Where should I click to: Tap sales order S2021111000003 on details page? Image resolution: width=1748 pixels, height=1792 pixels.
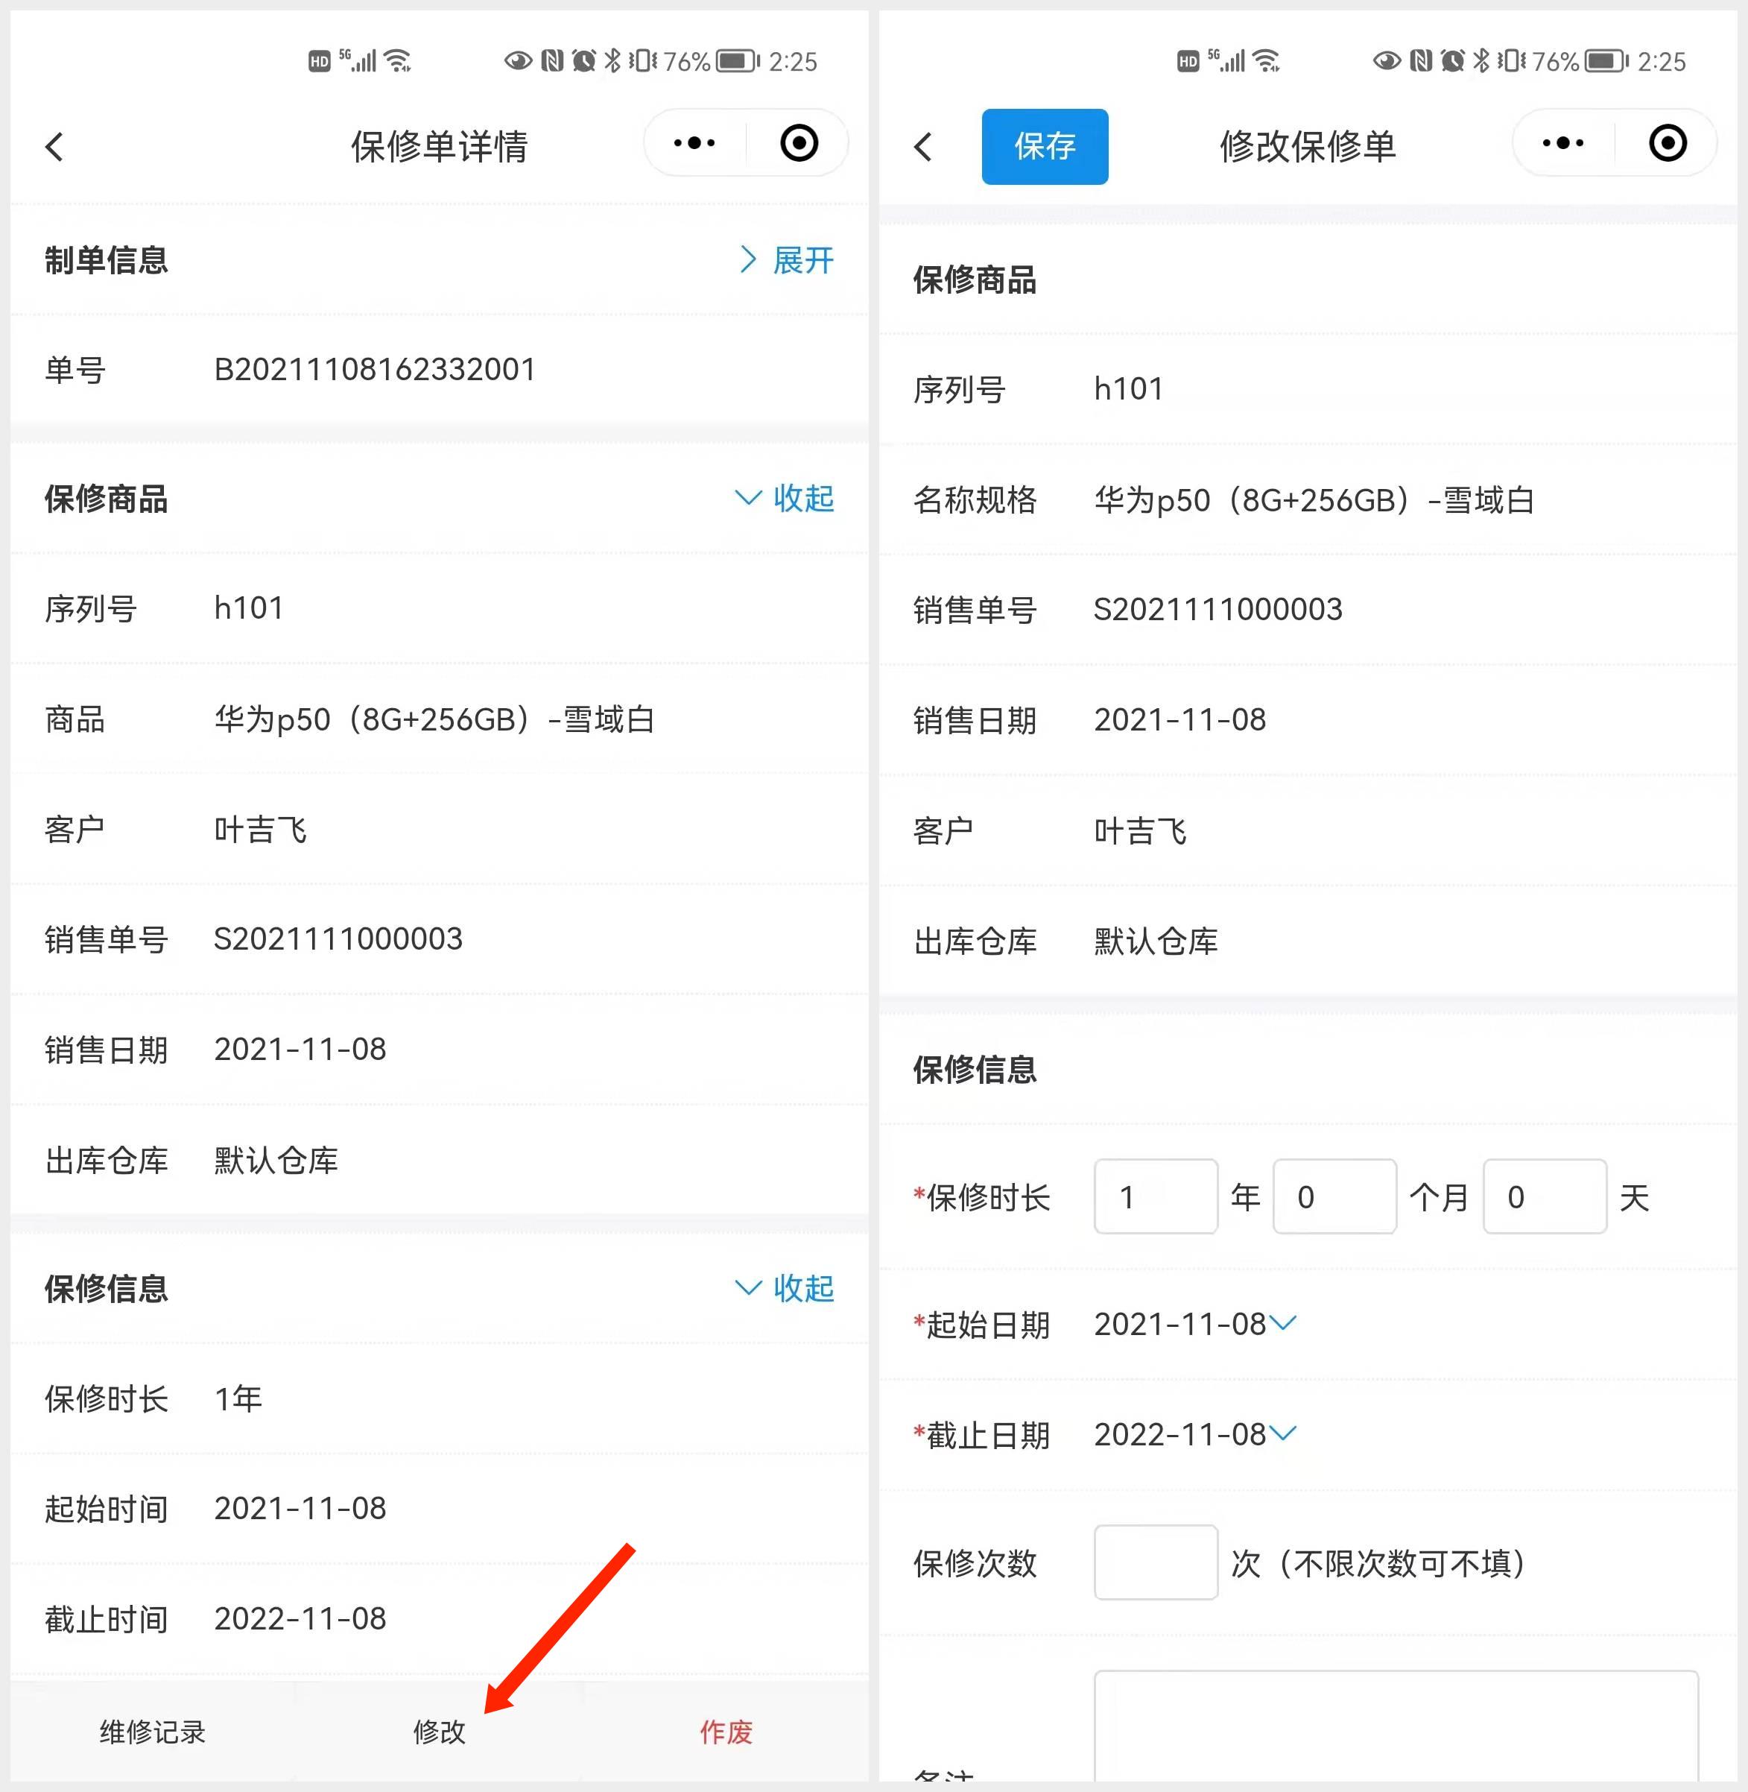click(x=338, y=938)
